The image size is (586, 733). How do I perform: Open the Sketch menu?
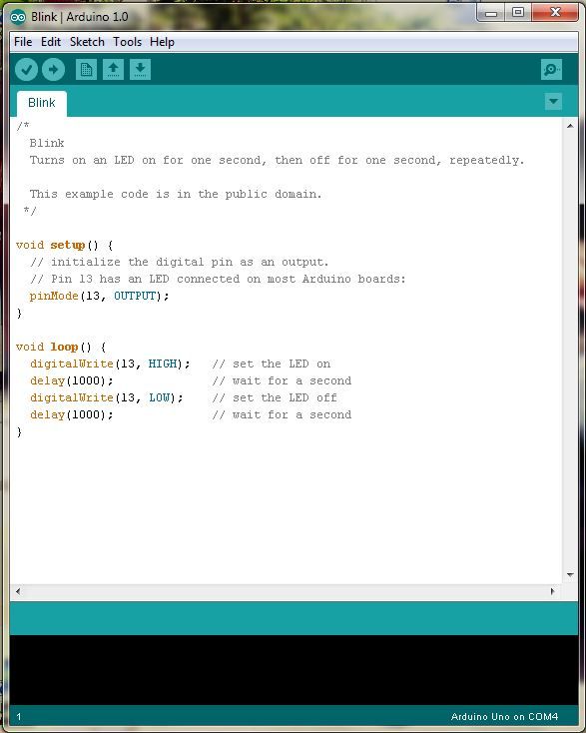coord(87,42)
